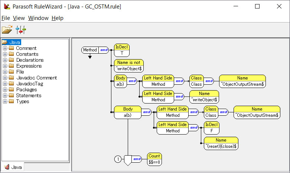Expand the Packages folder
The width and height of the screenshot is (290, 173).
click(x=5, y=89)
